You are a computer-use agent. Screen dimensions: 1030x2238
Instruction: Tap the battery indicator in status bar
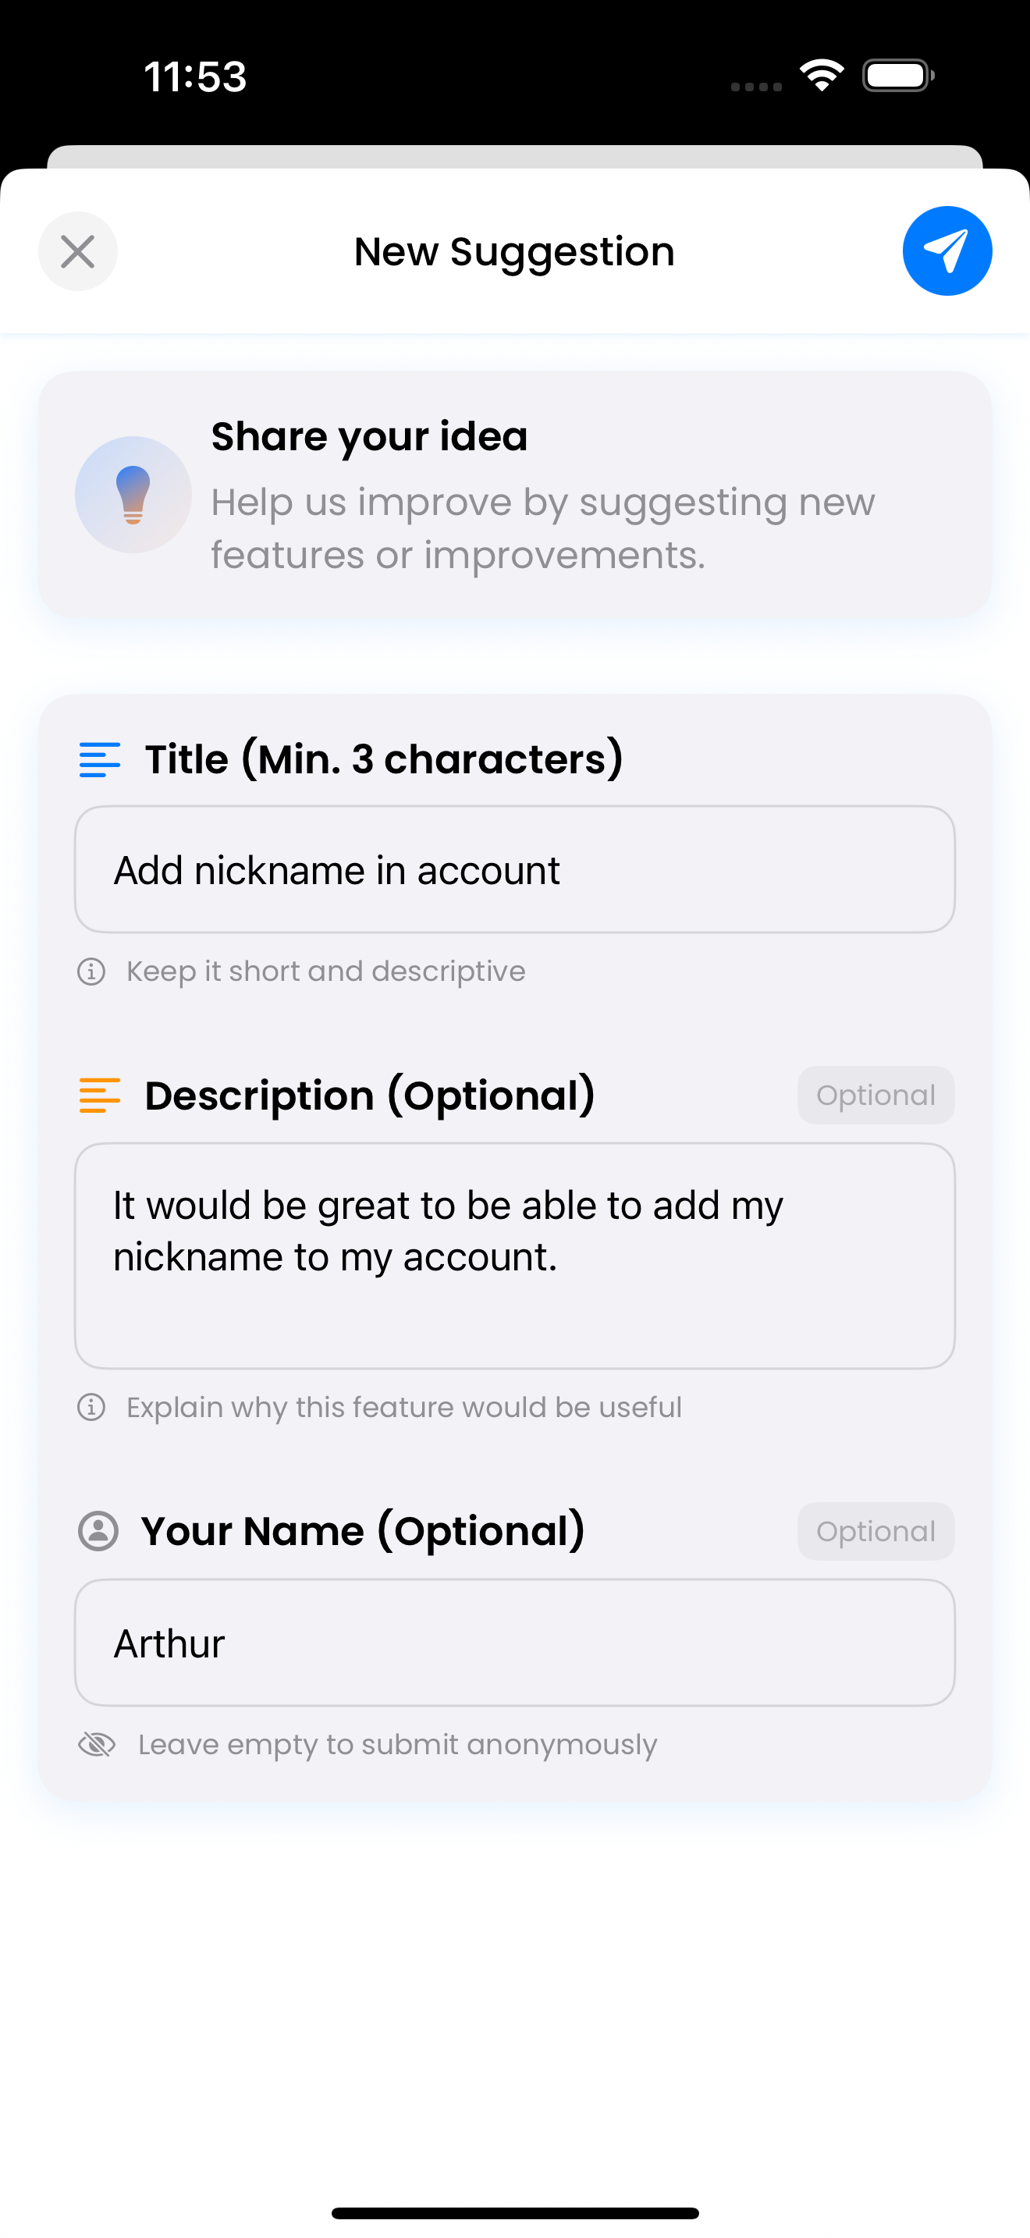coord(898,76)
